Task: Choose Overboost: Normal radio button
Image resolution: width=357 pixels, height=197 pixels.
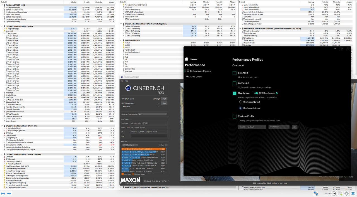Action: (x=241, y=102)
